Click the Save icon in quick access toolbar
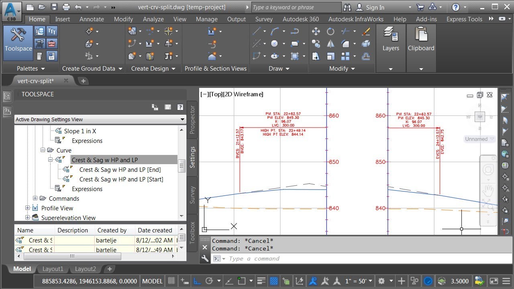Screen dimensions: 514x289 (x=55, y=7)
